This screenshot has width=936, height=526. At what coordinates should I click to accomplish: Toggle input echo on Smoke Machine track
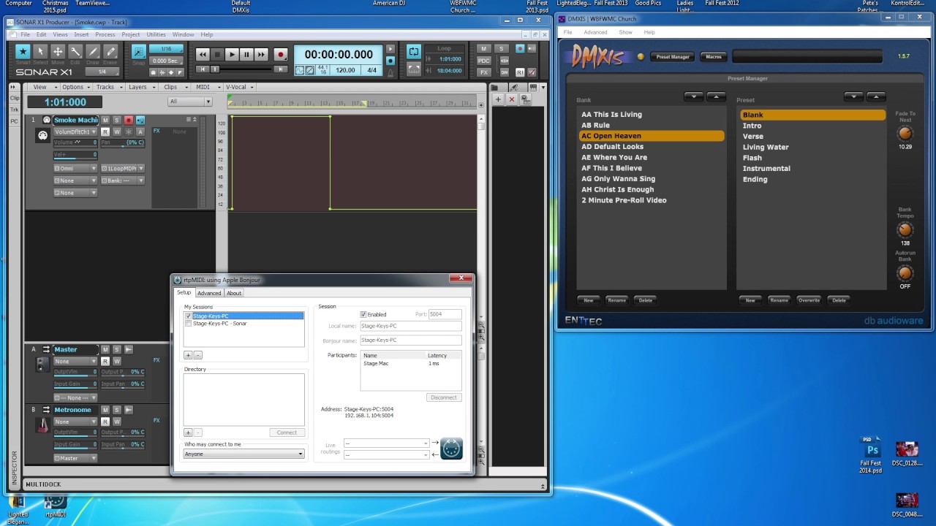click(140, 120)
